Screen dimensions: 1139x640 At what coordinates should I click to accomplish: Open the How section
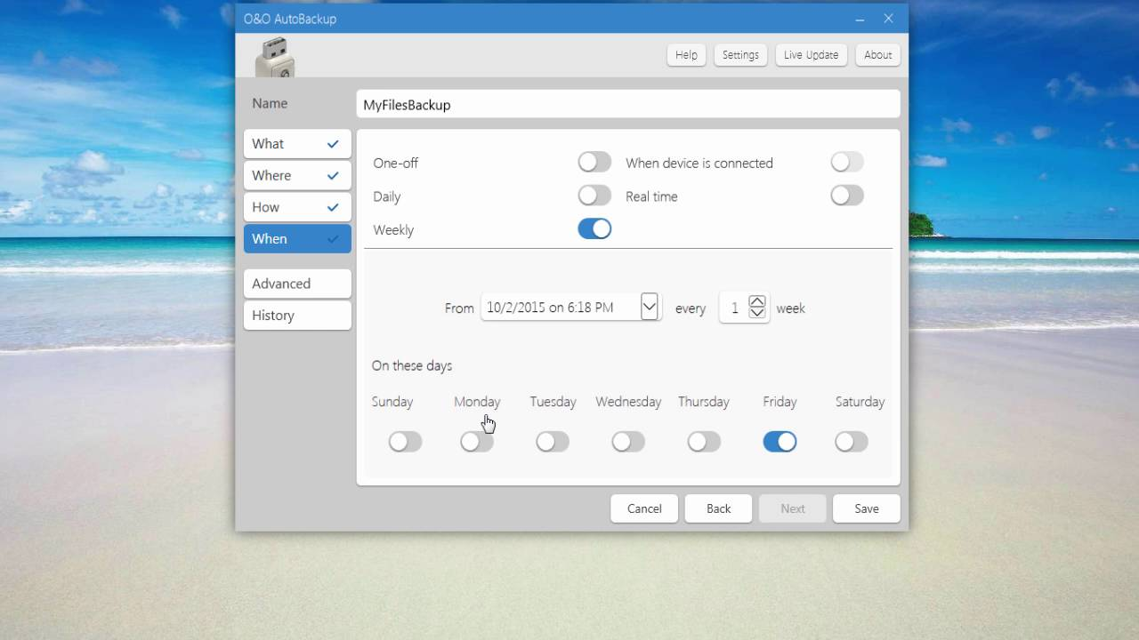point(297,207)
